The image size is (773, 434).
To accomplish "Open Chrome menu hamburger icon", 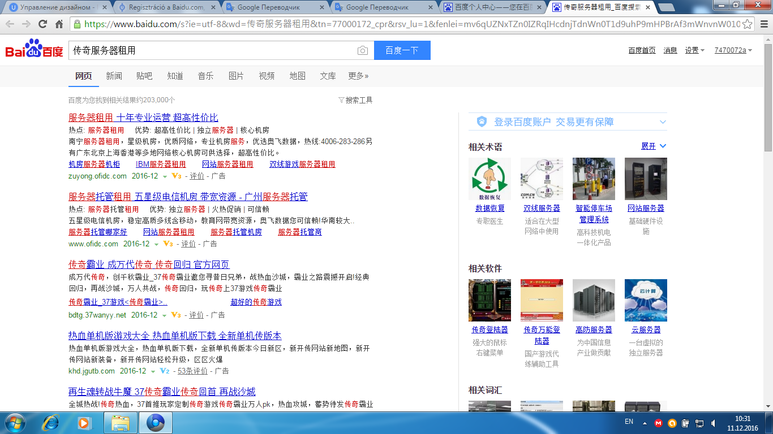I will [763, 24].
